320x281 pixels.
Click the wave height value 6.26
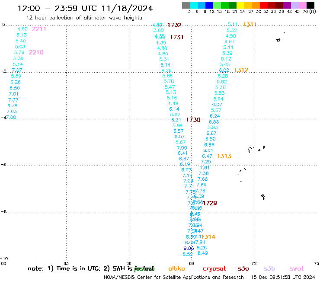click(x=16, y=82)
